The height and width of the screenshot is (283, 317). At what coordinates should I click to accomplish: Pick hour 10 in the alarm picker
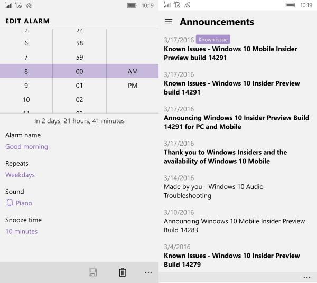pyautogui.click(x=26, y=100)
